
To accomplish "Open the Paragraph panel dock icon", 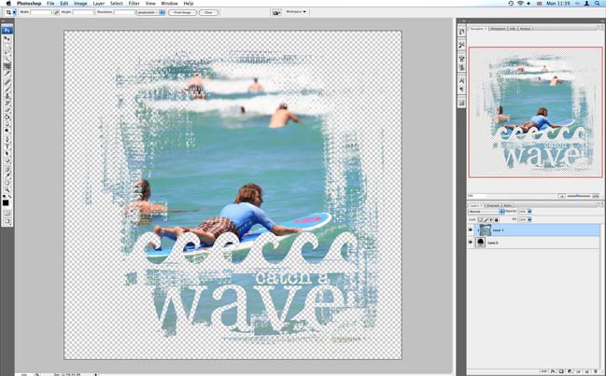I will pyautogui.click(x=461, y=90).
